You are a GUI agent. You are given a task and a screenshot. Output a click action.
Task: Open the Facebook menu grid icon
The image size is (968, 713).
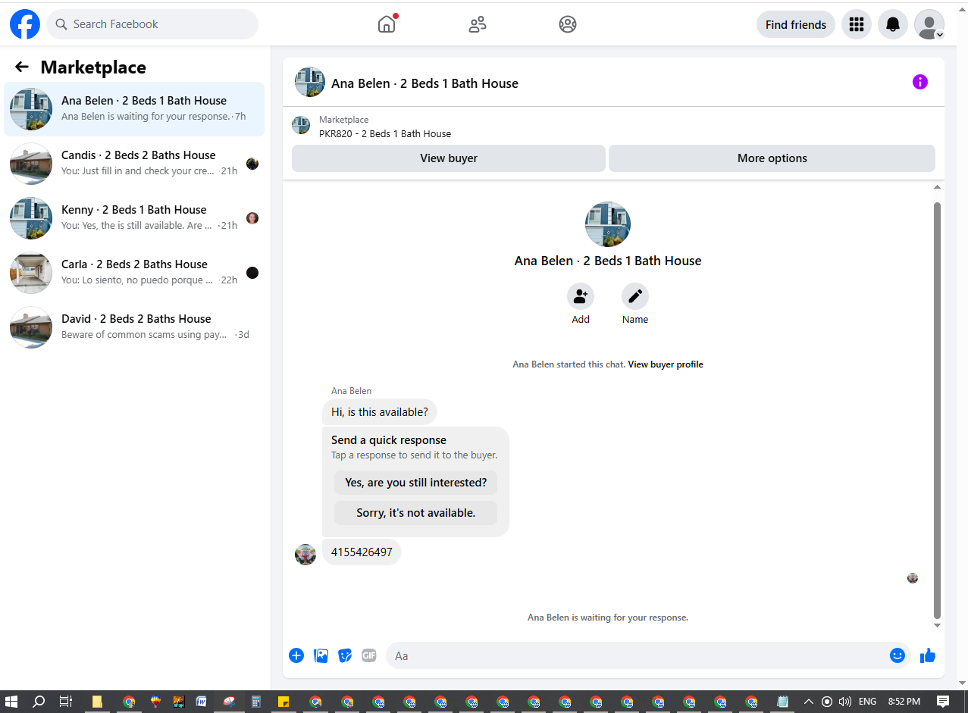pos(857,24)
